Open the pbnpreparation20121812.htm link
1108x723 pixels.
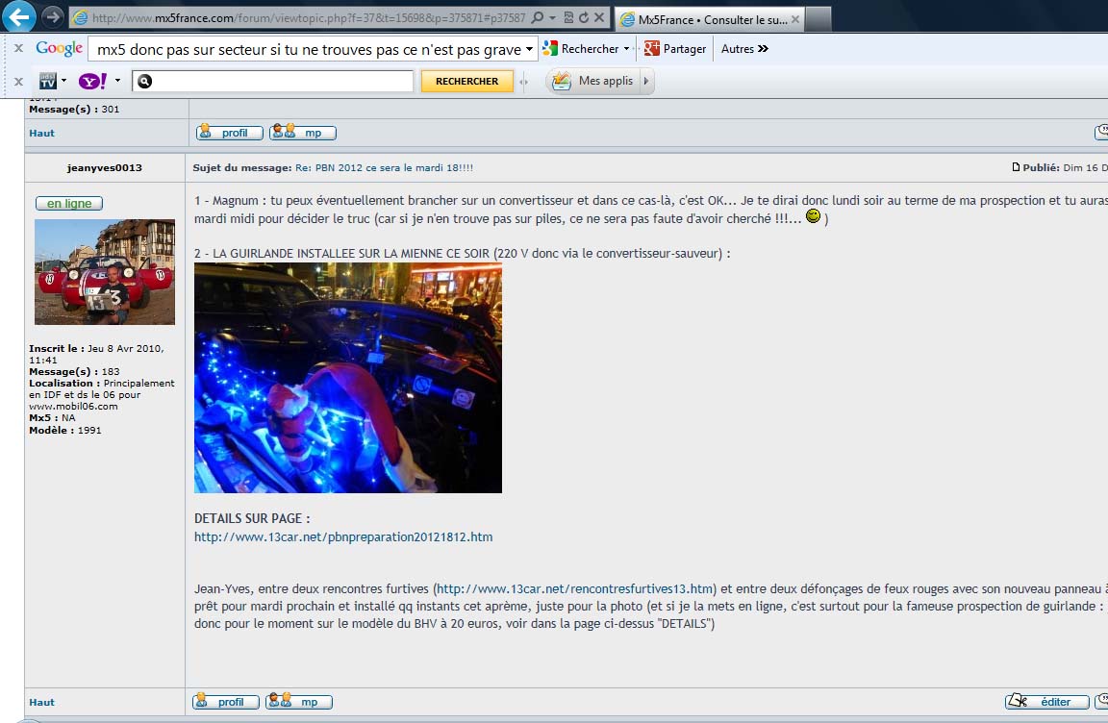pos(343,536)
